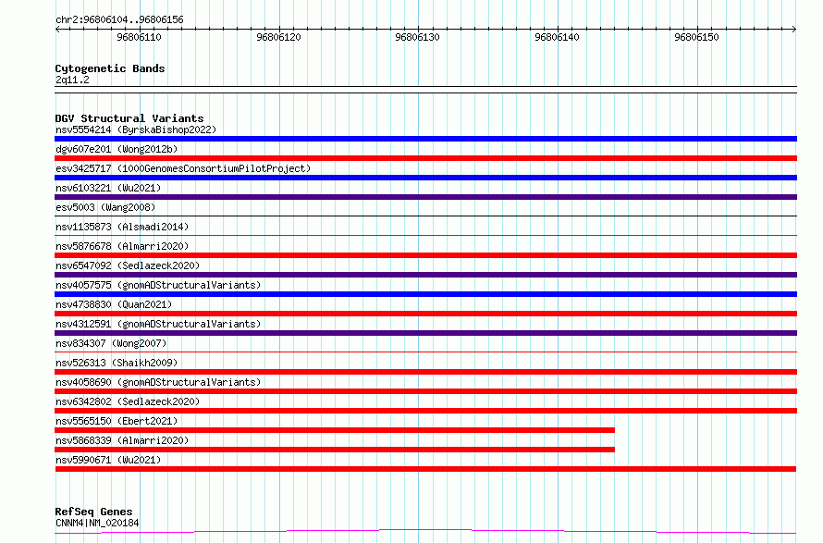Click the 96806130 ruler position
The image size is (823, 543).
418,37
